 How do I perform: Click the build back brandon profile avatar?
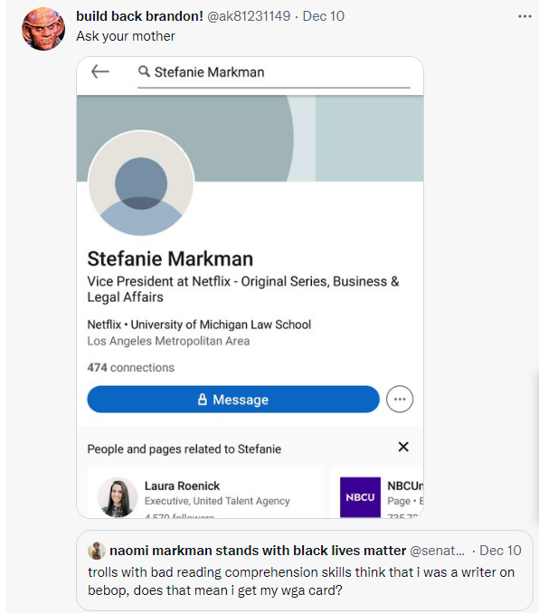pos(43,29)
